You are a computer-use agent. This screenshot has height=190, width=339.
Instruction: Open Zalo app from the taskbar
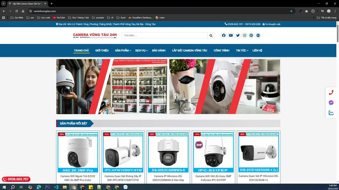tap(125, 187)
